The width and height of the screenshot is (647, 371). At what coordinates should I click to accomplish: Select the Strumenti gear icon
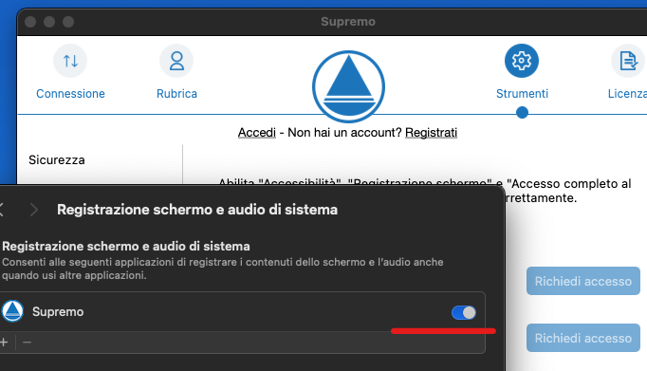coord(522,61)
